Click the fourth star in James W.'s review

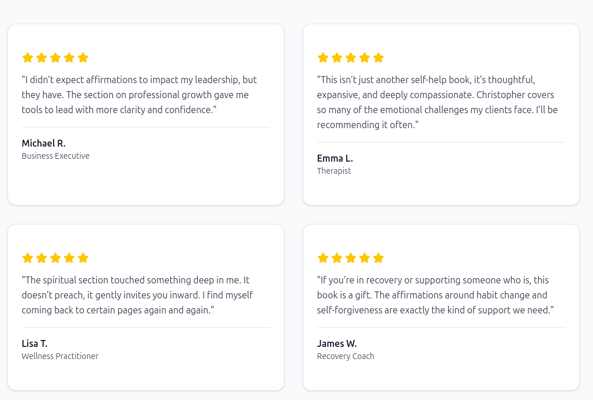365,258
